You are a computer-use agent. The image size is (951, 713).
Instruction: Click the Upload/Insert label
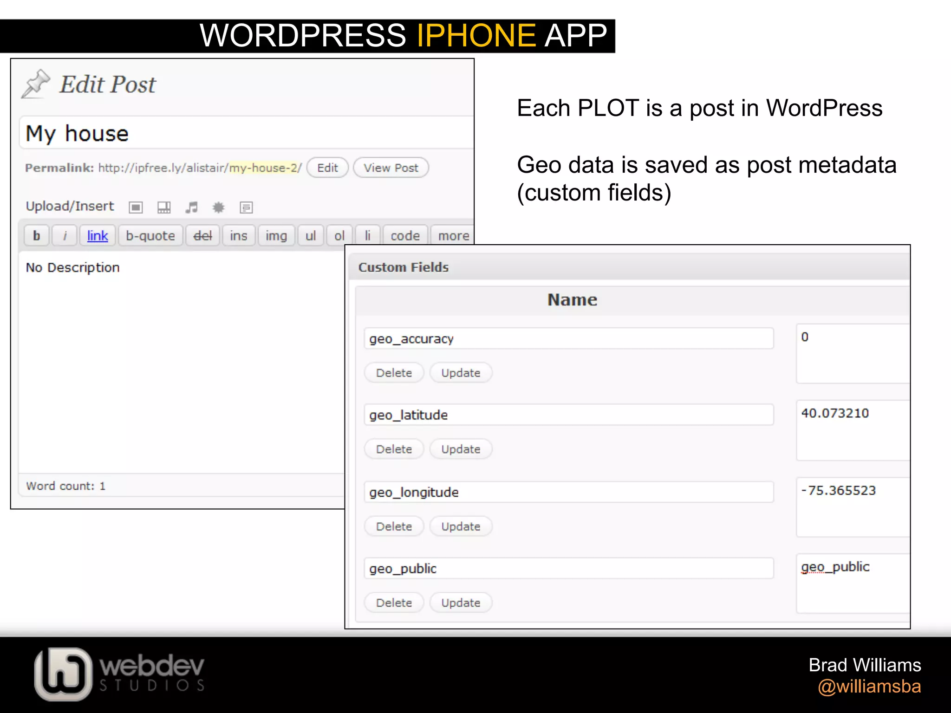click(x=70, y=206)
